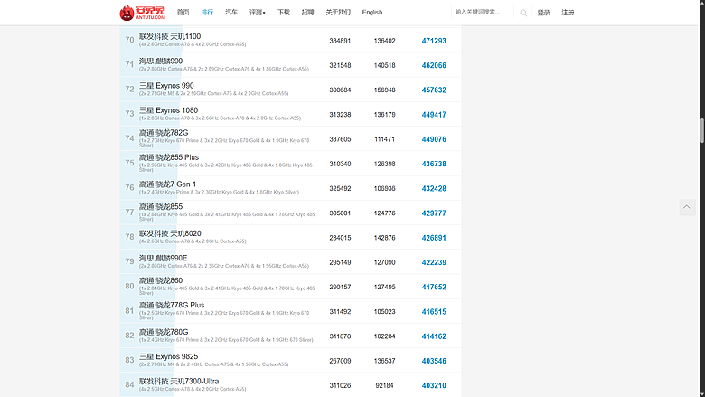Select 海思 麒麟990 row name
The image size is (705, 397).
(161, 61)
